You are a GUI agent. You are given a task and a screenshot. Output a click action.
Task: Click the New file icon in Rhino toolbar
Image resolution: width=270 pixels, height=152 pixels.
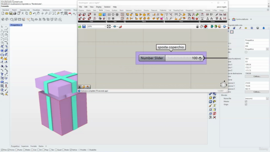coord(3,13)
